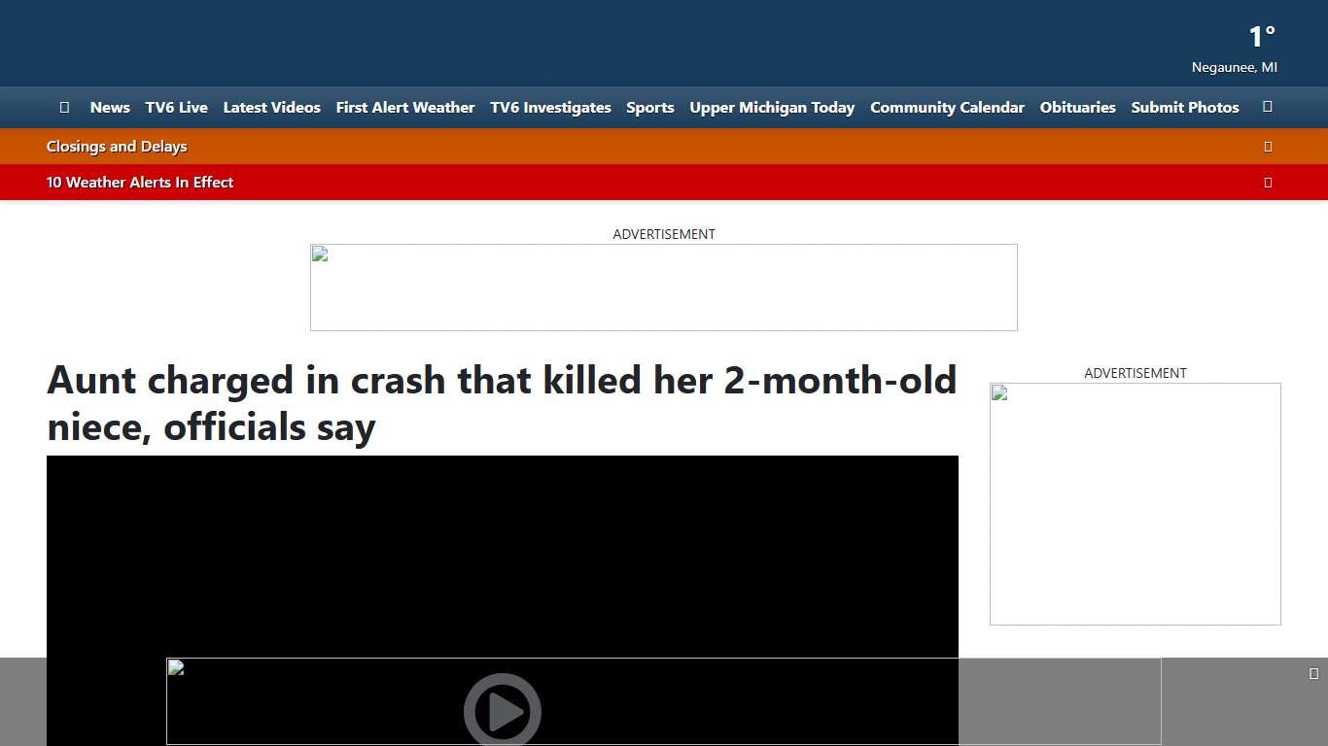This screenshot has width=1328, height=746.
Task: Navigate to the Sports section
Action: point(649,108)
